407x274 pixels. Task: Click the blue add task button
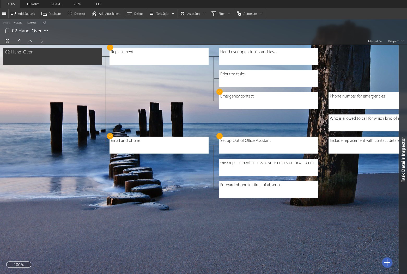click(x=387, y=262)
